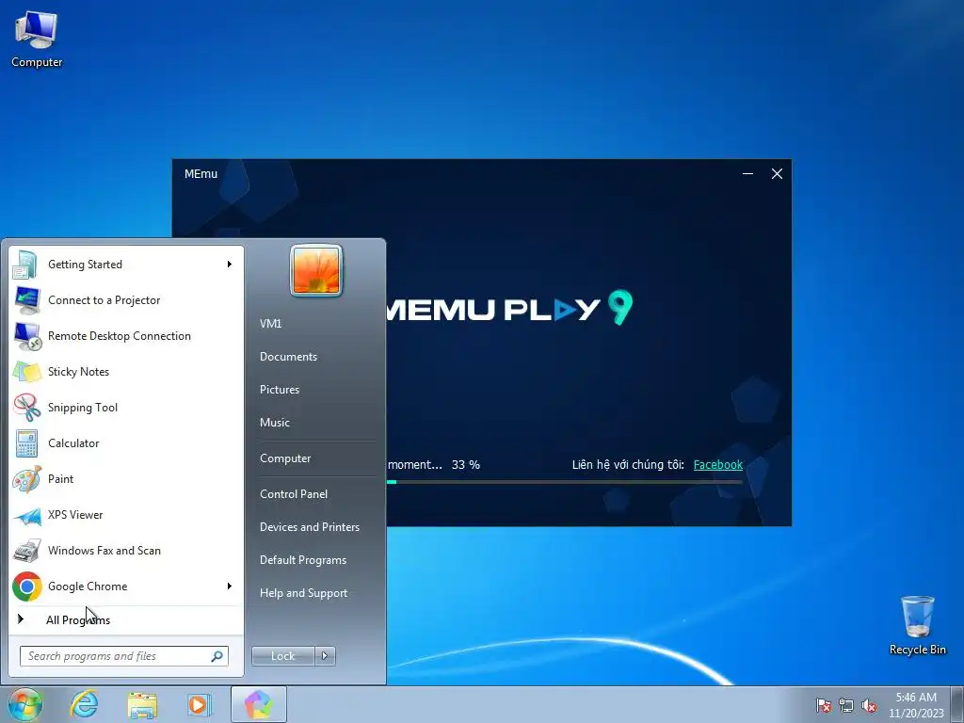This screenshot has width=964, height=723.
Task: Open Control Panel
Action: (294, 494)
